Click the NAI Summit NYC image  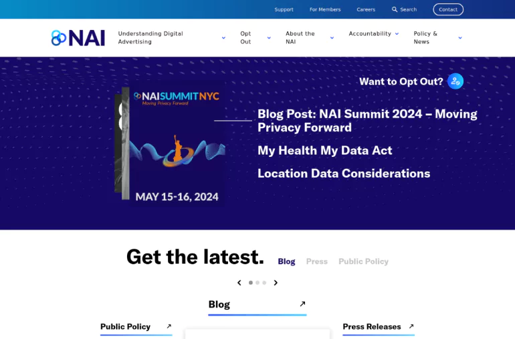click(177, 143)
